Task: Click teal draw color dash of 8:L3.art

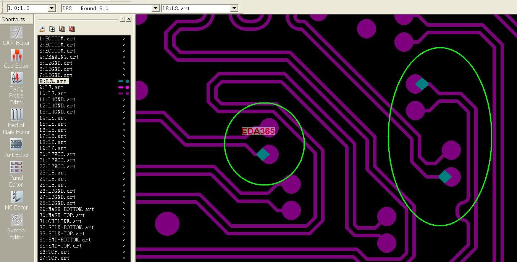Action: coord(121,81)
